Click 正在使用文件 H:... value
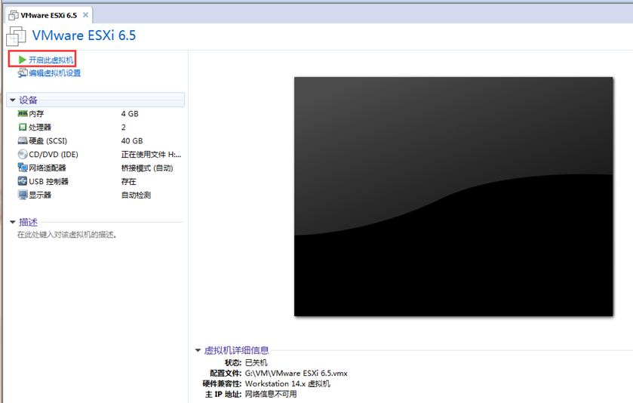Image resolution: width=633 pixels, height=403 pixels. [152, 154]
